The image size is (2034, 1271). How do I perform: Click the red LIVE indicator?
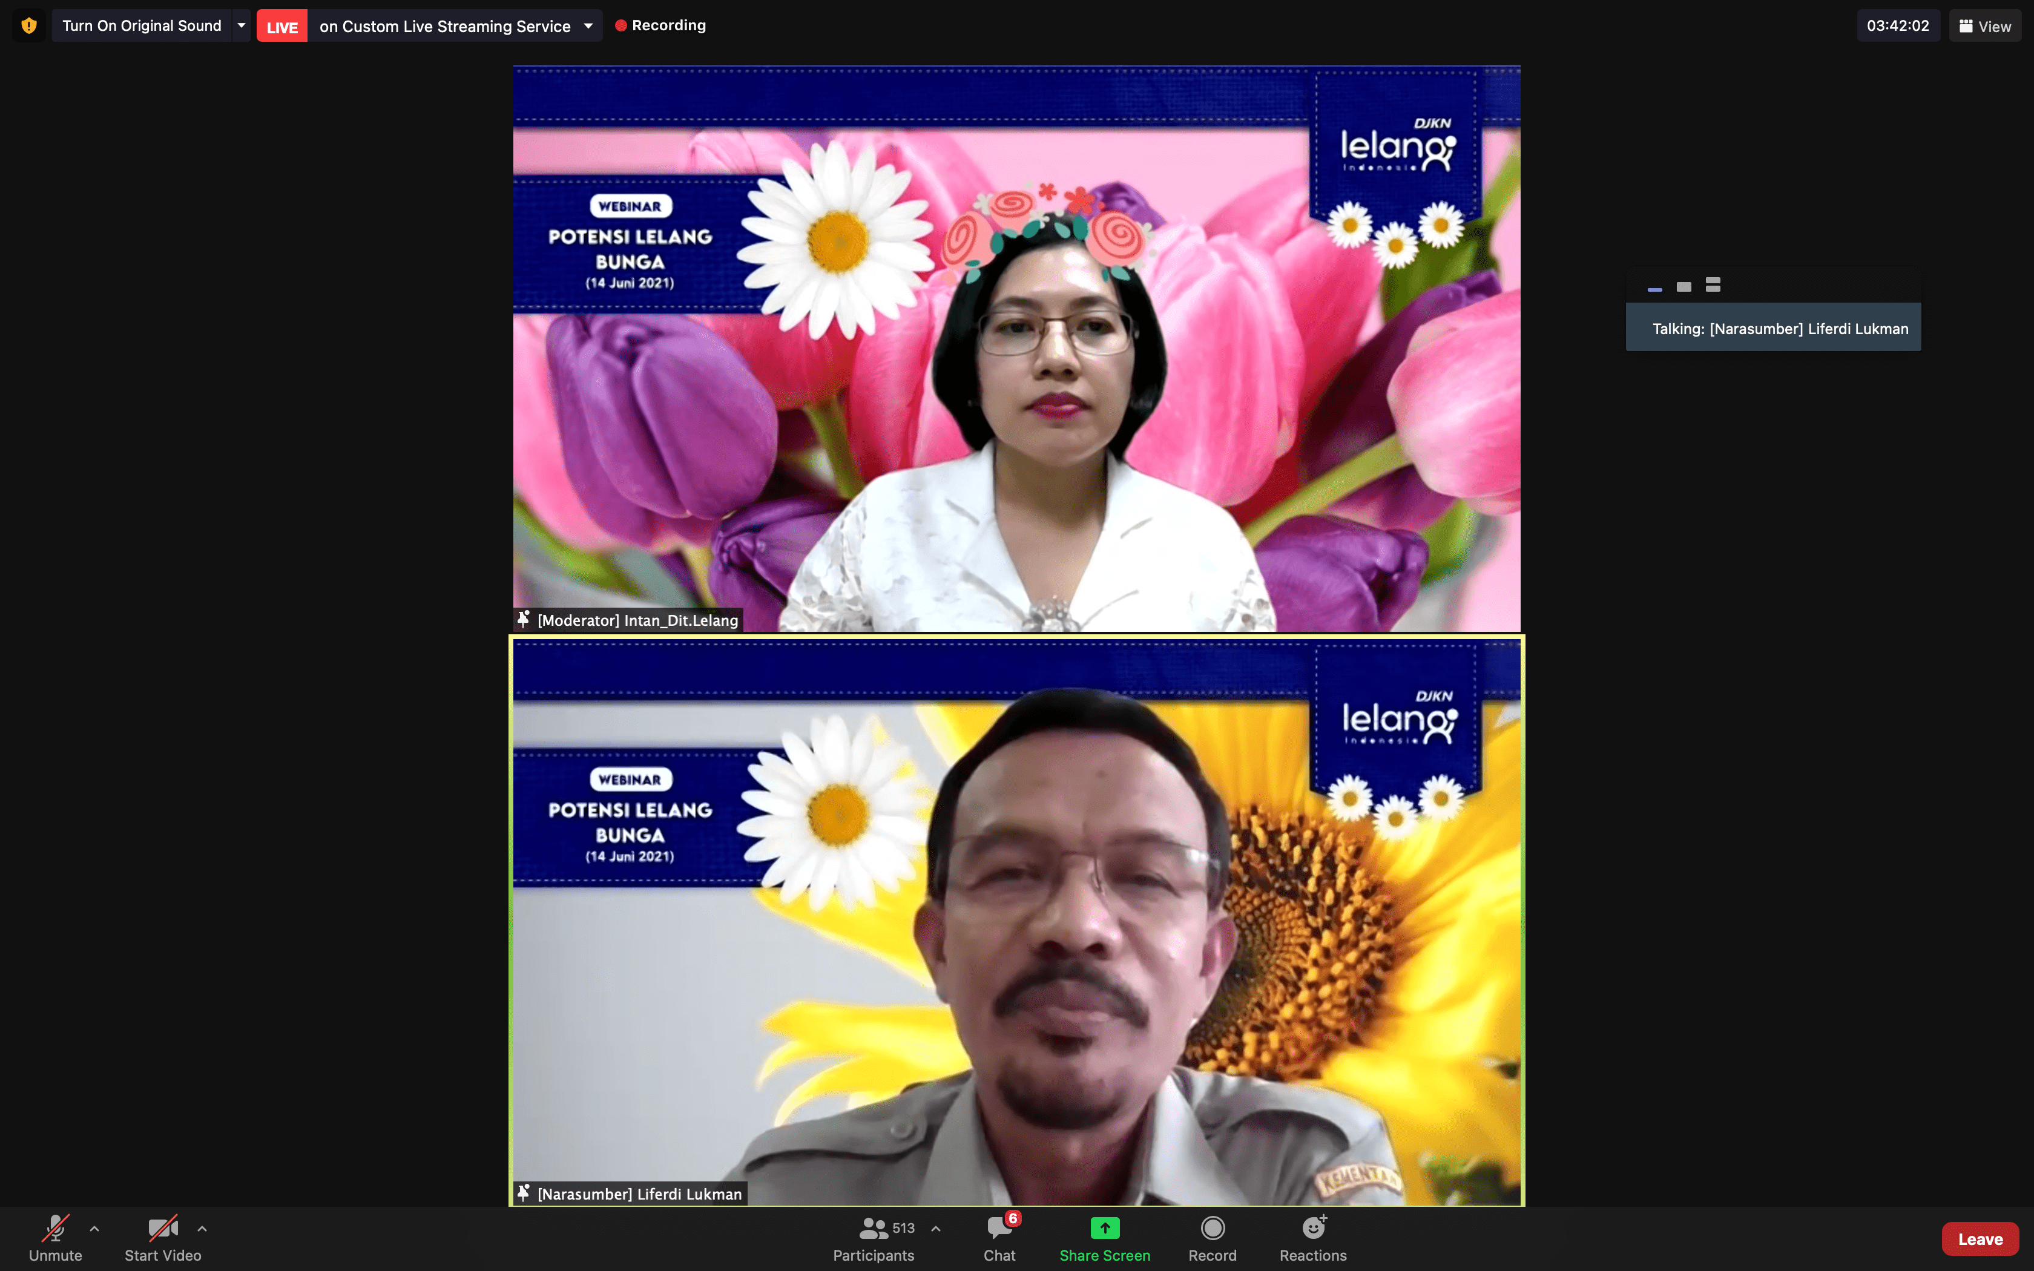(x=281, y=26)
